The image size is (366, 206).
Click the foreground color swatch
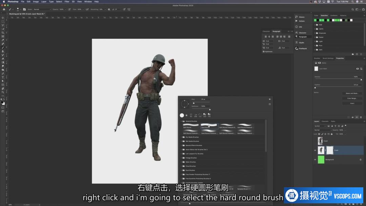(x=2, y=102)
